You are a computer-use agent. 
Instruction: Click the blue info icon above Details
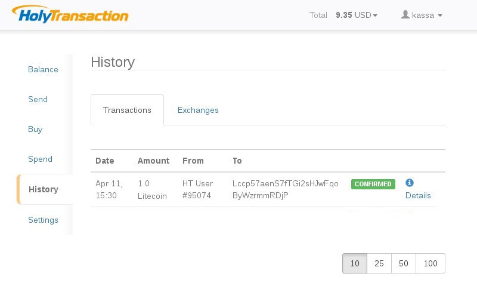410,183
